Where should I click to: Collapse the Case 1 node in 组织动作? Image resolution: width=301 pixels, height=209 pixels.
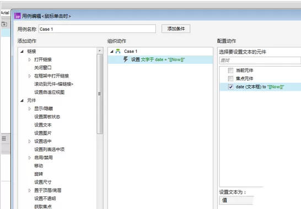point(112,51)
